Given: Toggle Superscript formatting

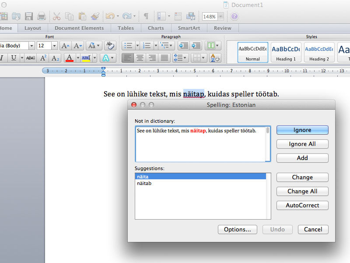Looking at the screenshot, I should 43,58.
